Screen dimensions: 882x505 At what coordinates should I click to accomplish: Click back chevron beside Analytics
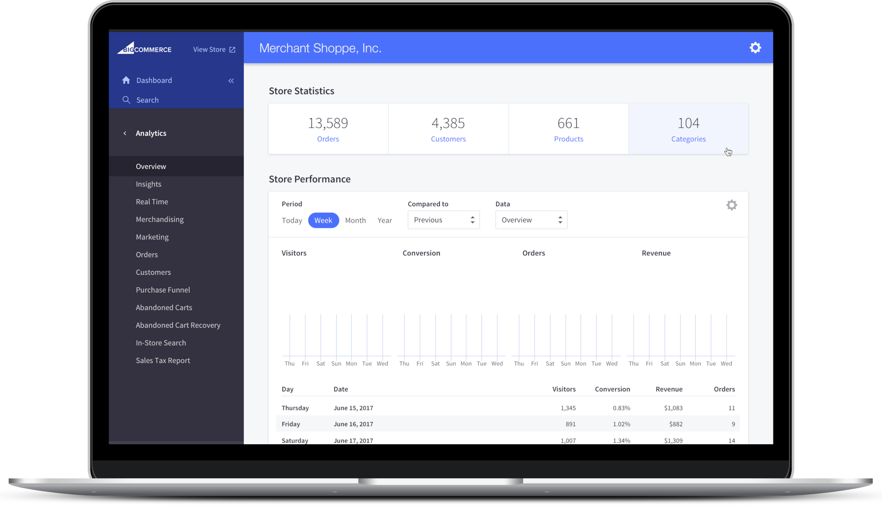(125, 133)
